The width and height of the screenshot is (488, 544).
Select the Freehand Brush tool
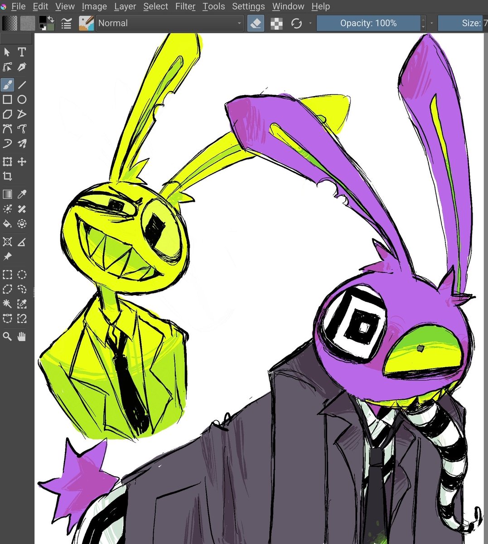[x=7, y=85]
